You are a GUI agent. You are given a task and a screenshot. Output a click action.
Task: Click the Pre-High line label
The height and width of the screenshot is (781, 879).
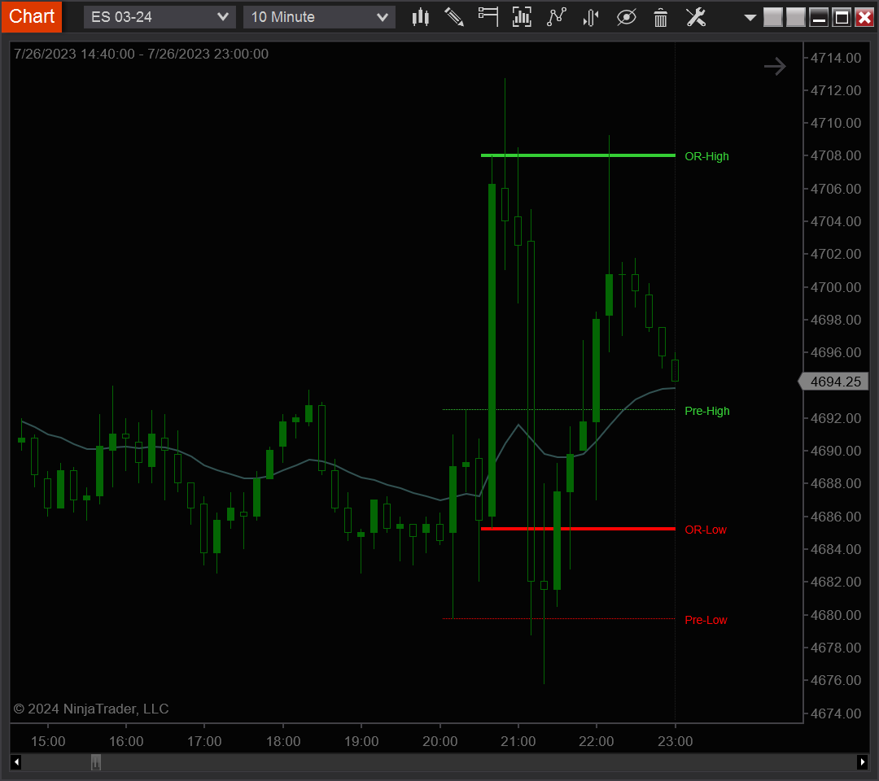[707, 411]
